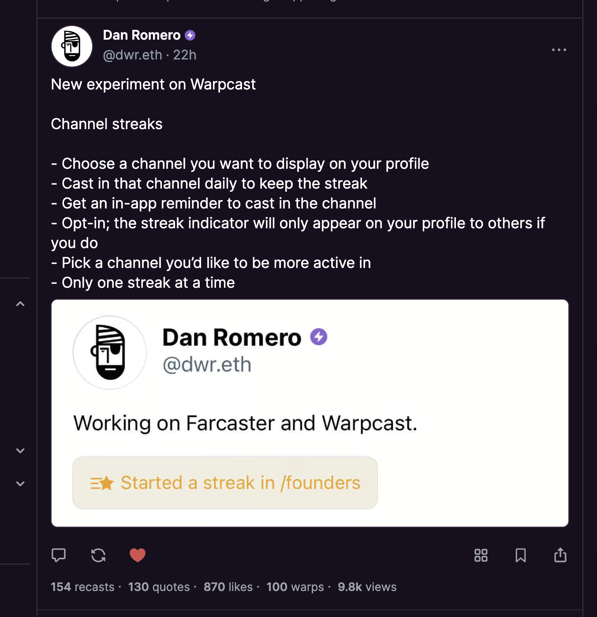Open the four-squares actions icon
The width and height of the screenshot is (597, 617).
(x=481, y=555)
